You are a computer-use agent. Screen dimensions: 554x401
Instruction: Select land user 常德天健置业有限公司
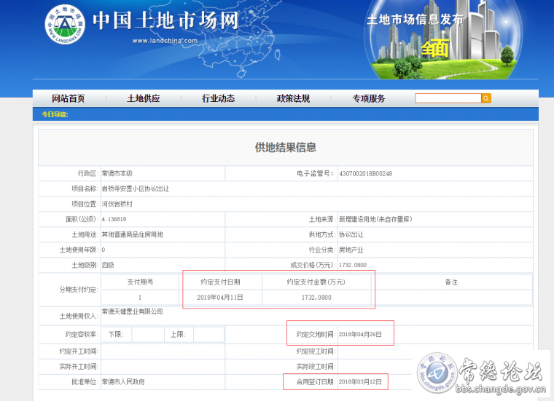click(x=132, y=311)
